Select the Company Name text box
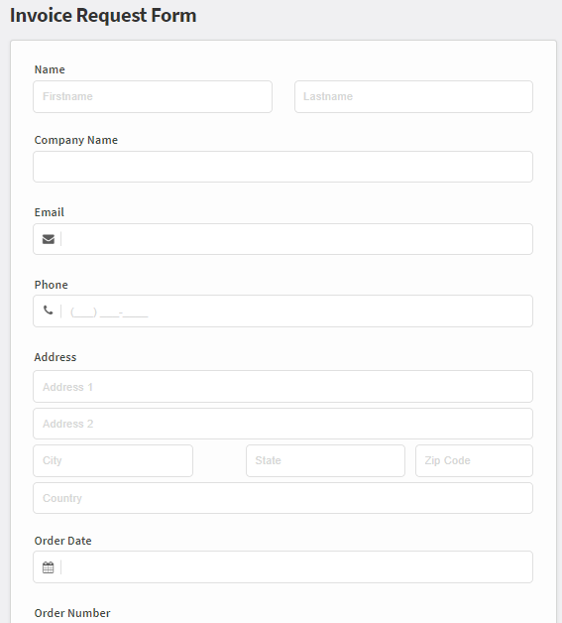The image size is (562, 623). [x=283, y=167]
